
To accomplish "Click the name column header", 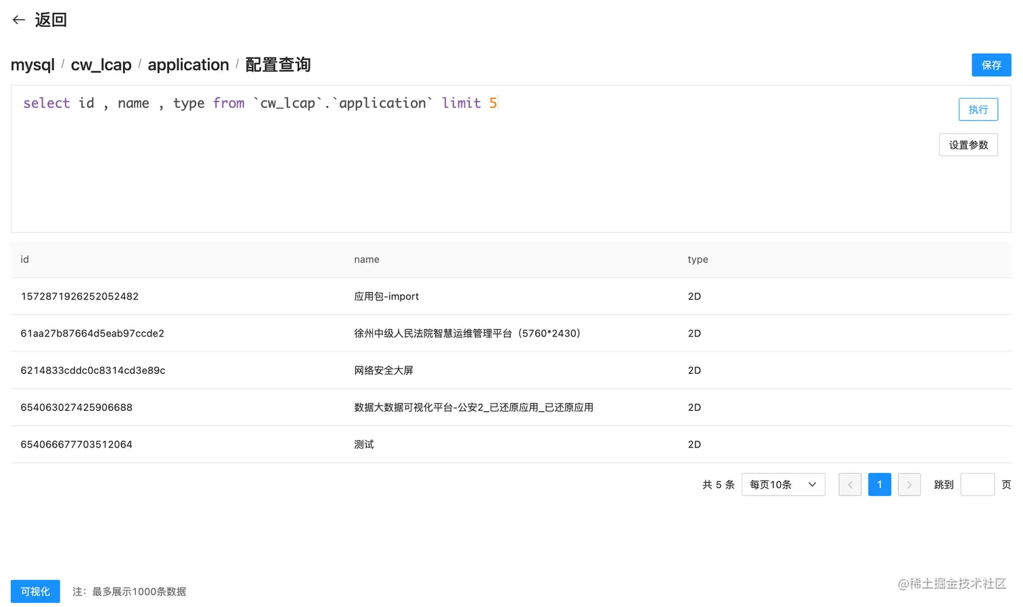I will [x=367, y=260].
